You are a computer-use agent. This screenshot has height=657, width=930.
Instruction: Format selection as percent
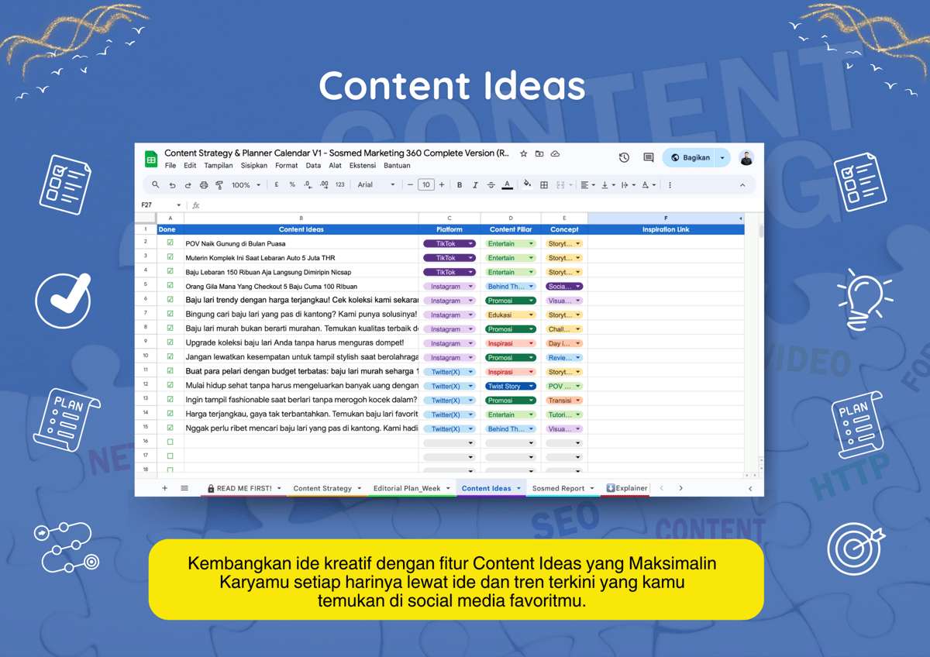coord(292,184)
